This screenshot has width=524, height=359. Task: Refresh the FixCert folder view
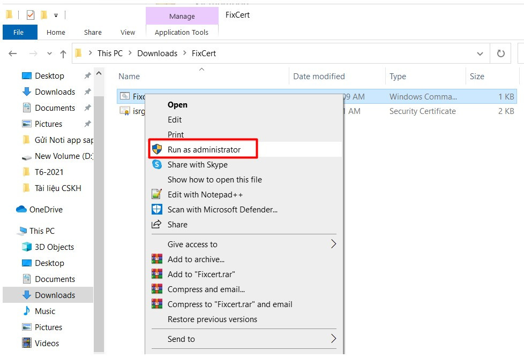[500, 54]
